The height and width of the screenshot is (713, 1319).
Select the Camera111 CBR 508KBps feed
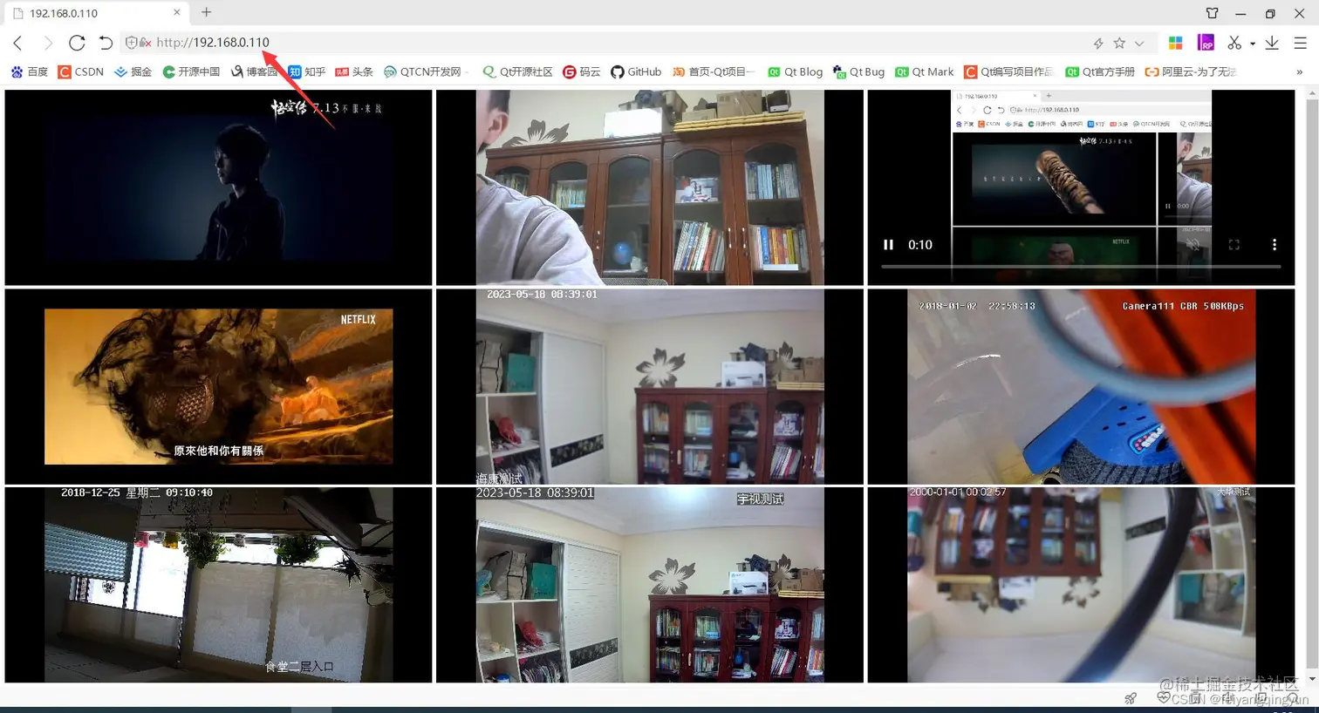tap(1081, 386)
